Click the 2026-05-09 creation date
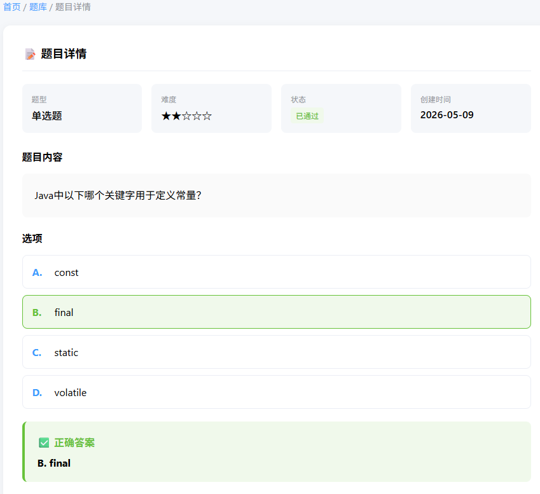This screenshot has height=494, width=540. 447,115
